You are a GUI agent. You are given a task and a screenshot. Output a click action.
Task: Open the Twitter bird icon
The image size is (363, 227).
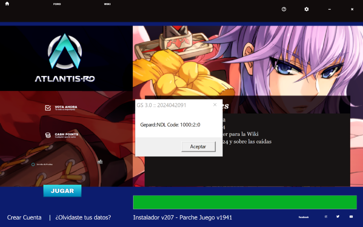[x=338, y=217]
